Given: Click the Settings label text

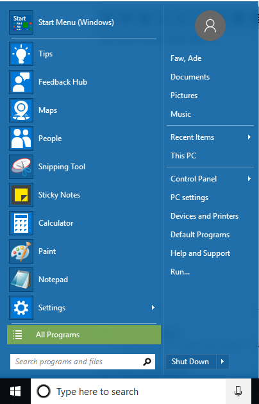Looking at the screenshot, I should pyautogui.click(x=52, y=308).
